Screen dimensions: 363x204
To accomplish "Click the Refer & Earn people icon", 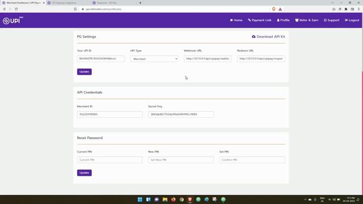I will 297,20.
